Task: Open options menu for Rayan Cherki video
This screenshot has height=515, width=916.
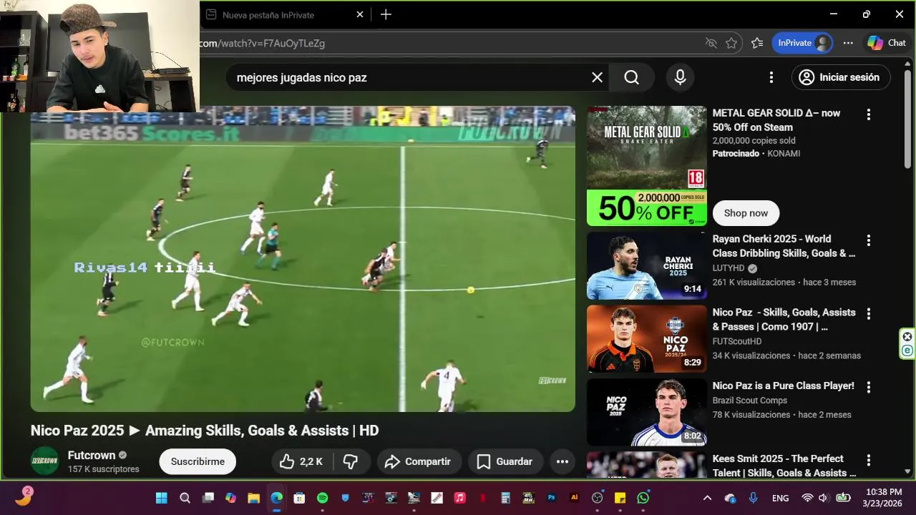Action: [x=868, y=240]
